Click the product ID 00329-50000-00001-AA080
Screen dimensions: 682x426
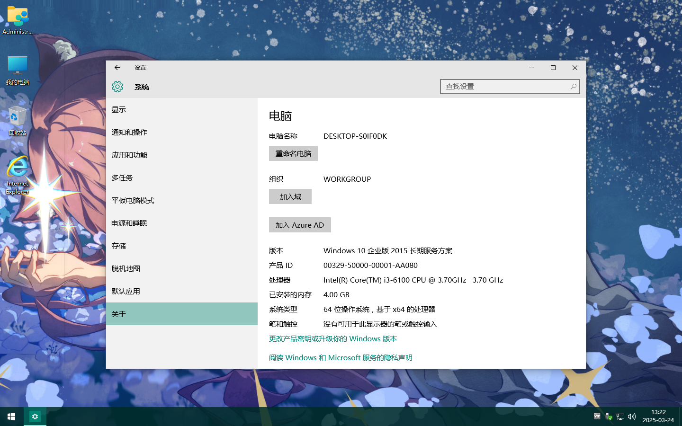click(x=370, y=265)
